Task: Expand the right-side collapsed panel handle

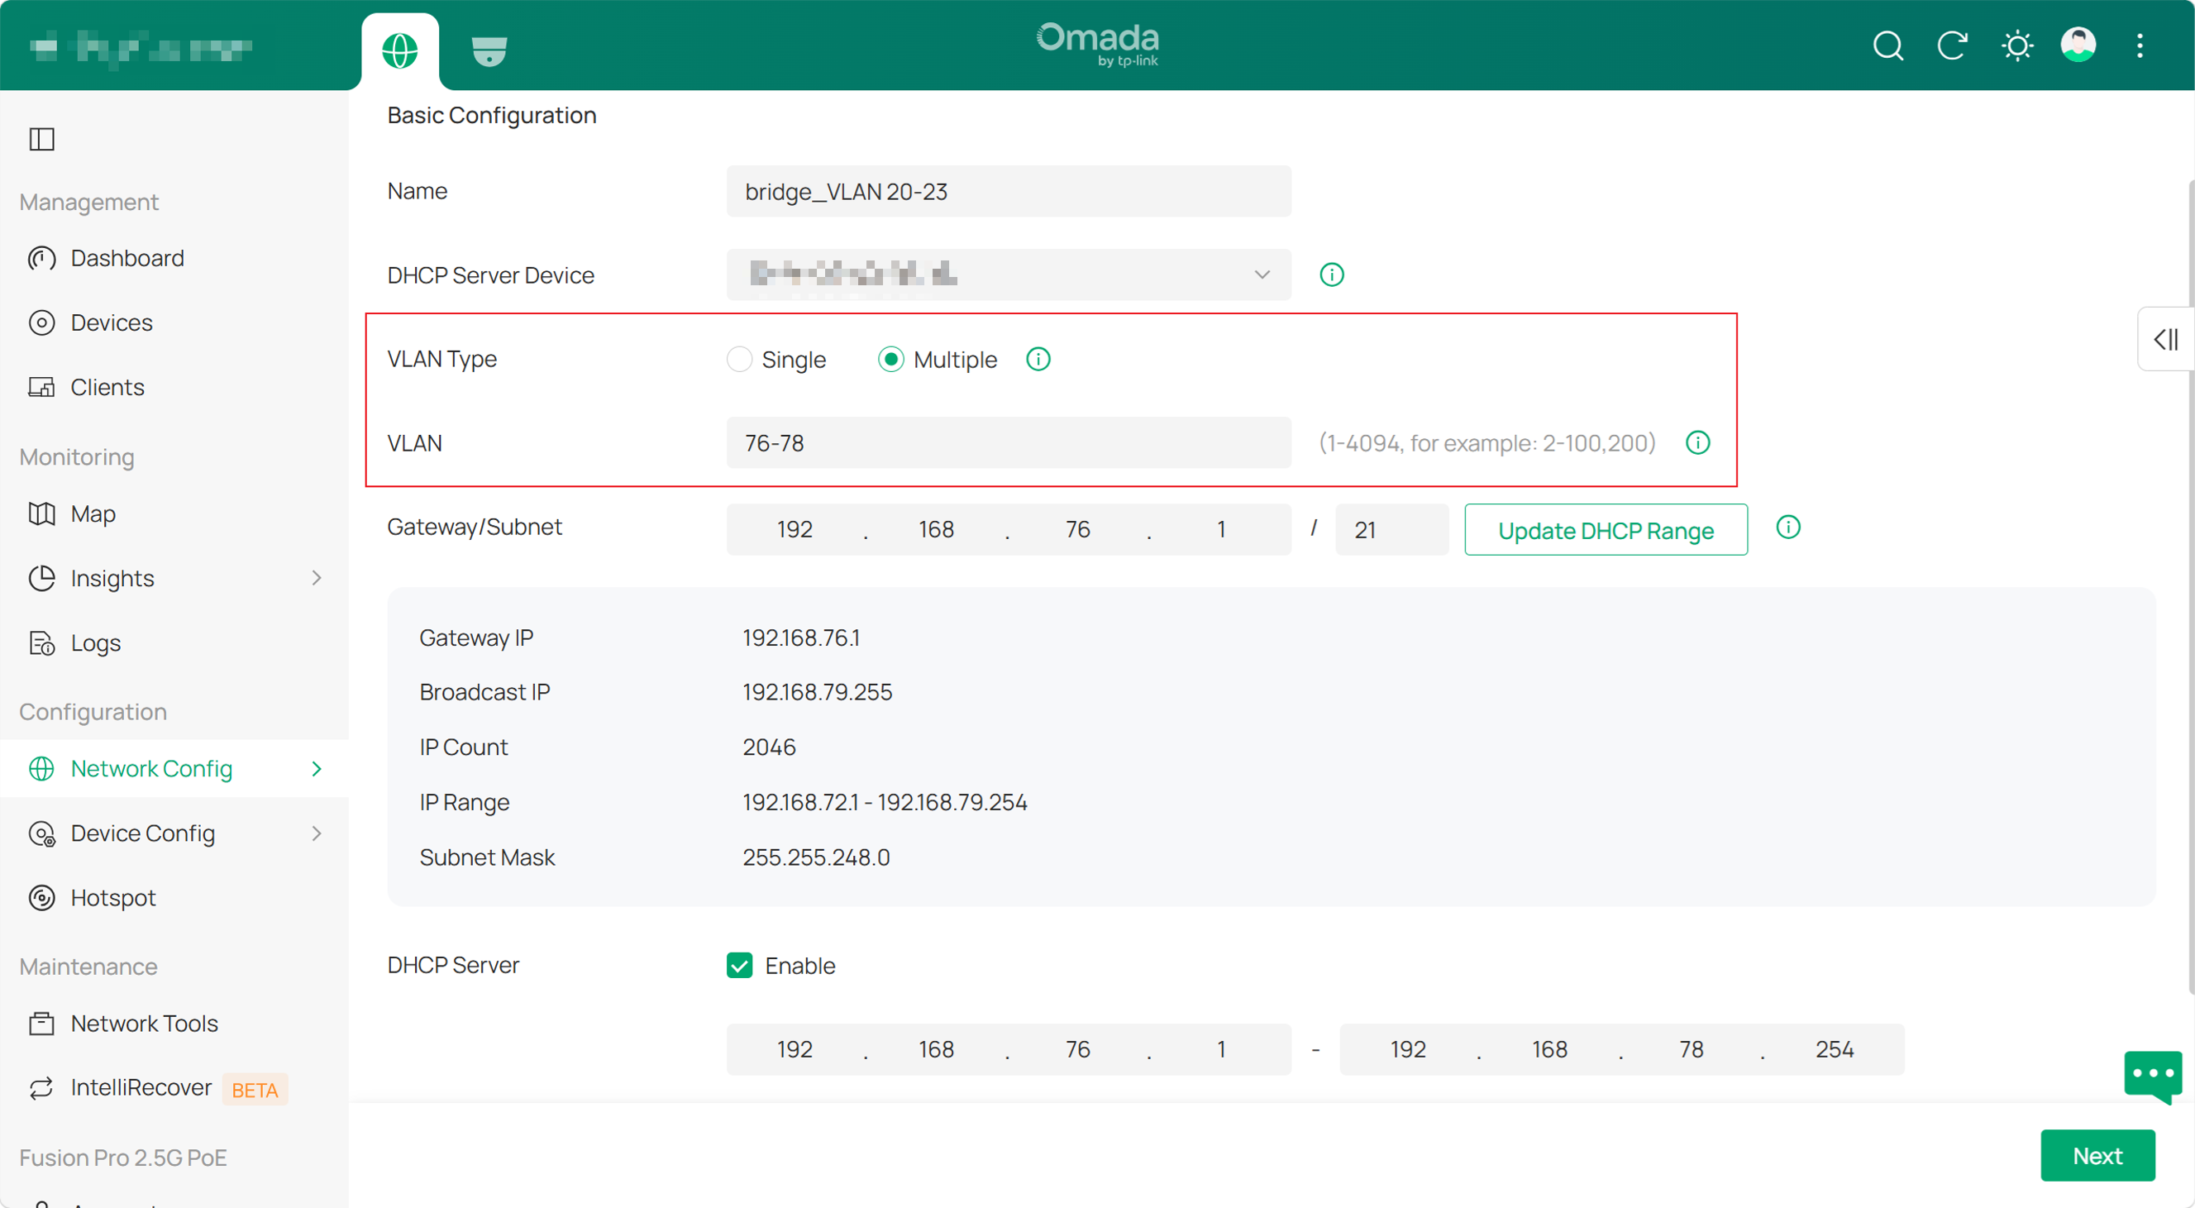Action: point(2166,339)
